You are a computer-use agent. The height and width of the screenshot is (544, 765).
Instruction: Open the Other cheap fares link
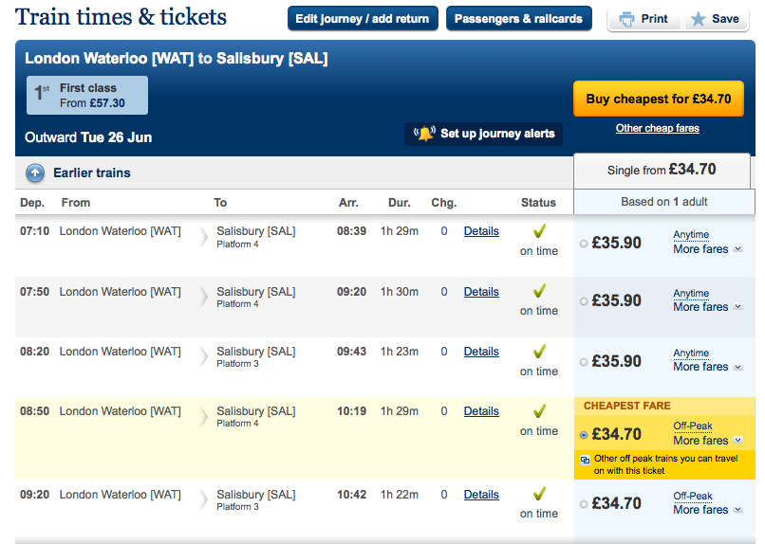pyautogui.click(x=658, y=129)
